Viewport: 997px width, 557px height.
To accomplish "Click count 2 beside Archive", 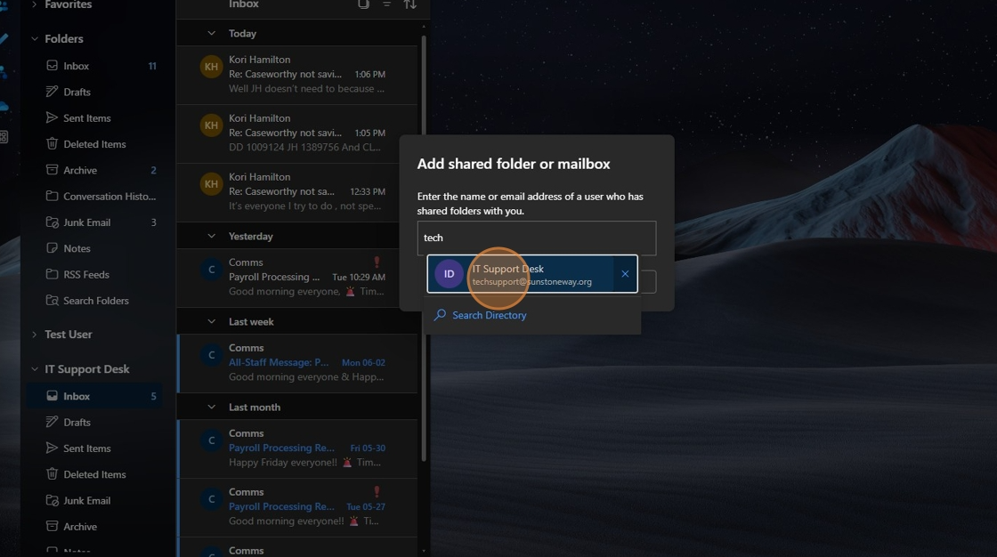I will point(153,171).
